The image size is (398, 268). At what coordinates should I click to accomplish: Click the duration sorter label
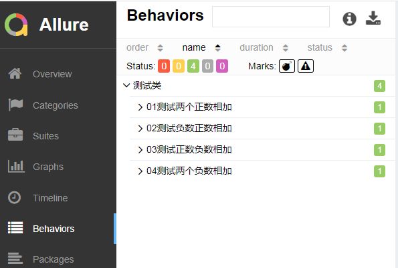(x=256, y=47)
